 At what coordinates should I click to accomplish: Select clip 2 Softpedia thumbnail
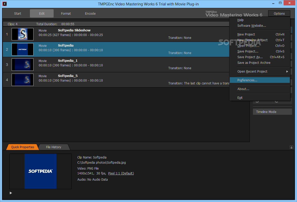(x=22, y=49)
